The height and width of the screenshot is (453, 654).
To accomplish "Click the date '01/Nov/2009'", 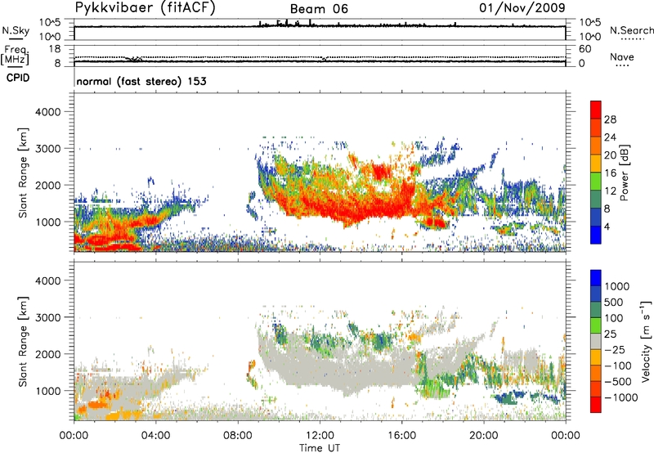I will 522,7.
